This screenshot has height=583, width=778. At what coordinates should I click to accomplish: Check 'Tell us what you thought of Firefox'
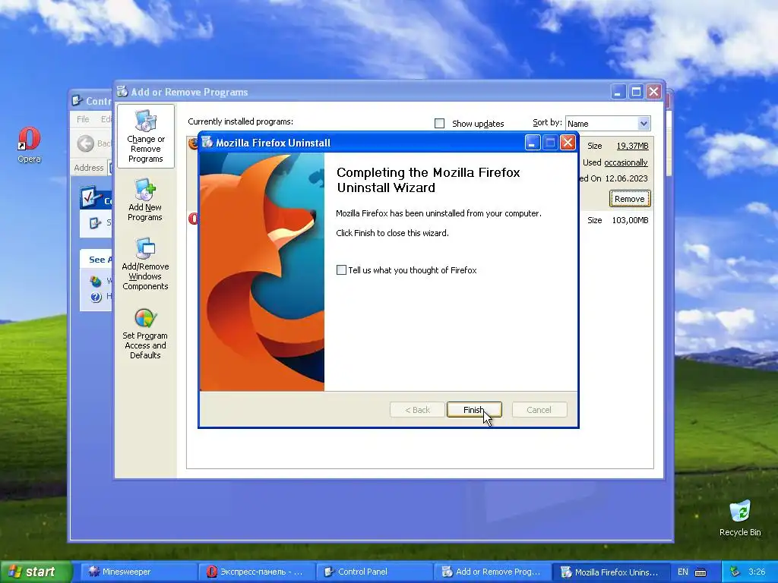tap(341, 270)
